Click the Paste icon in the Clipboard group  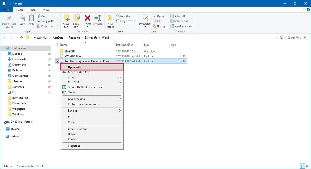click(31, 21)
